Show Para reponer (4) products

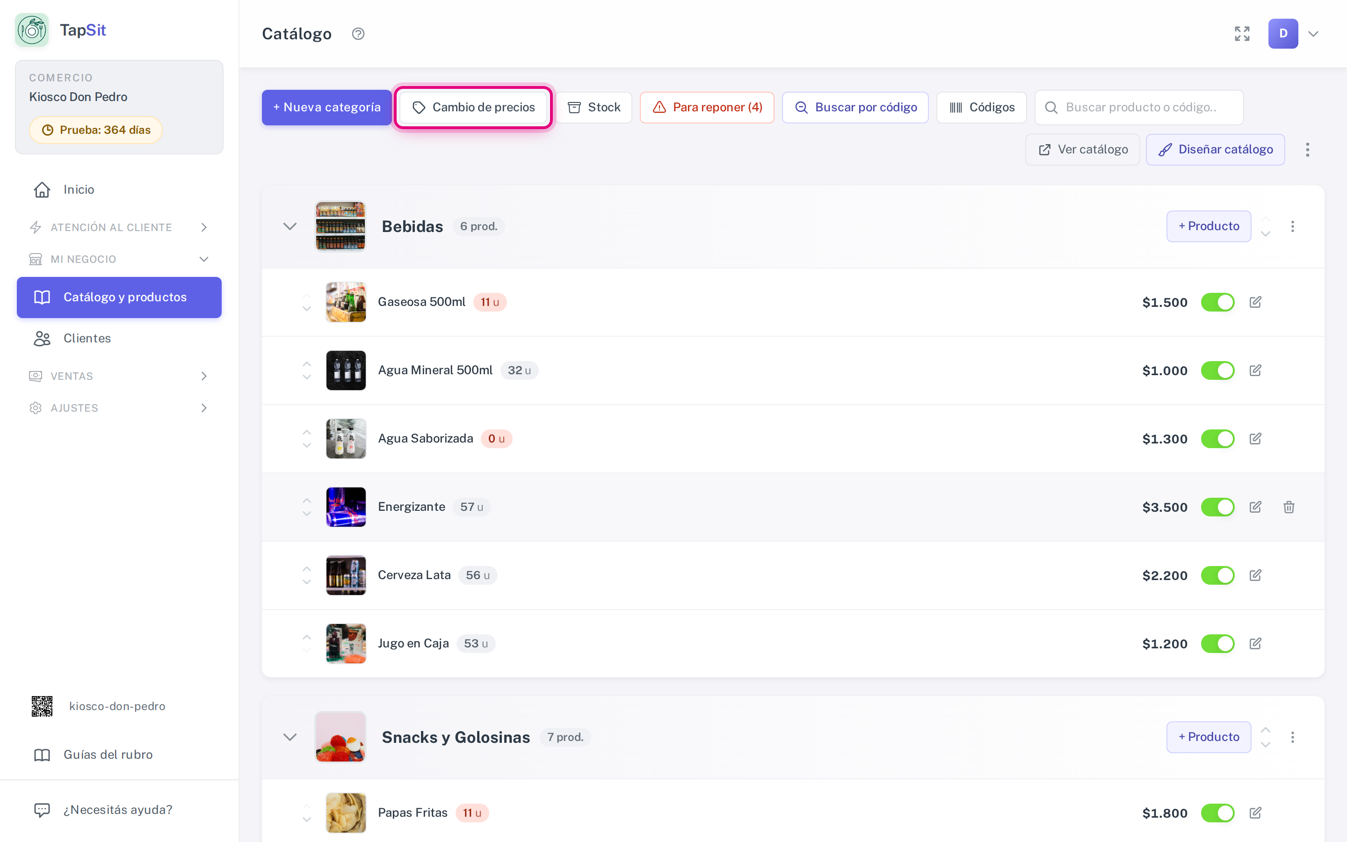(x=707, y=108)
